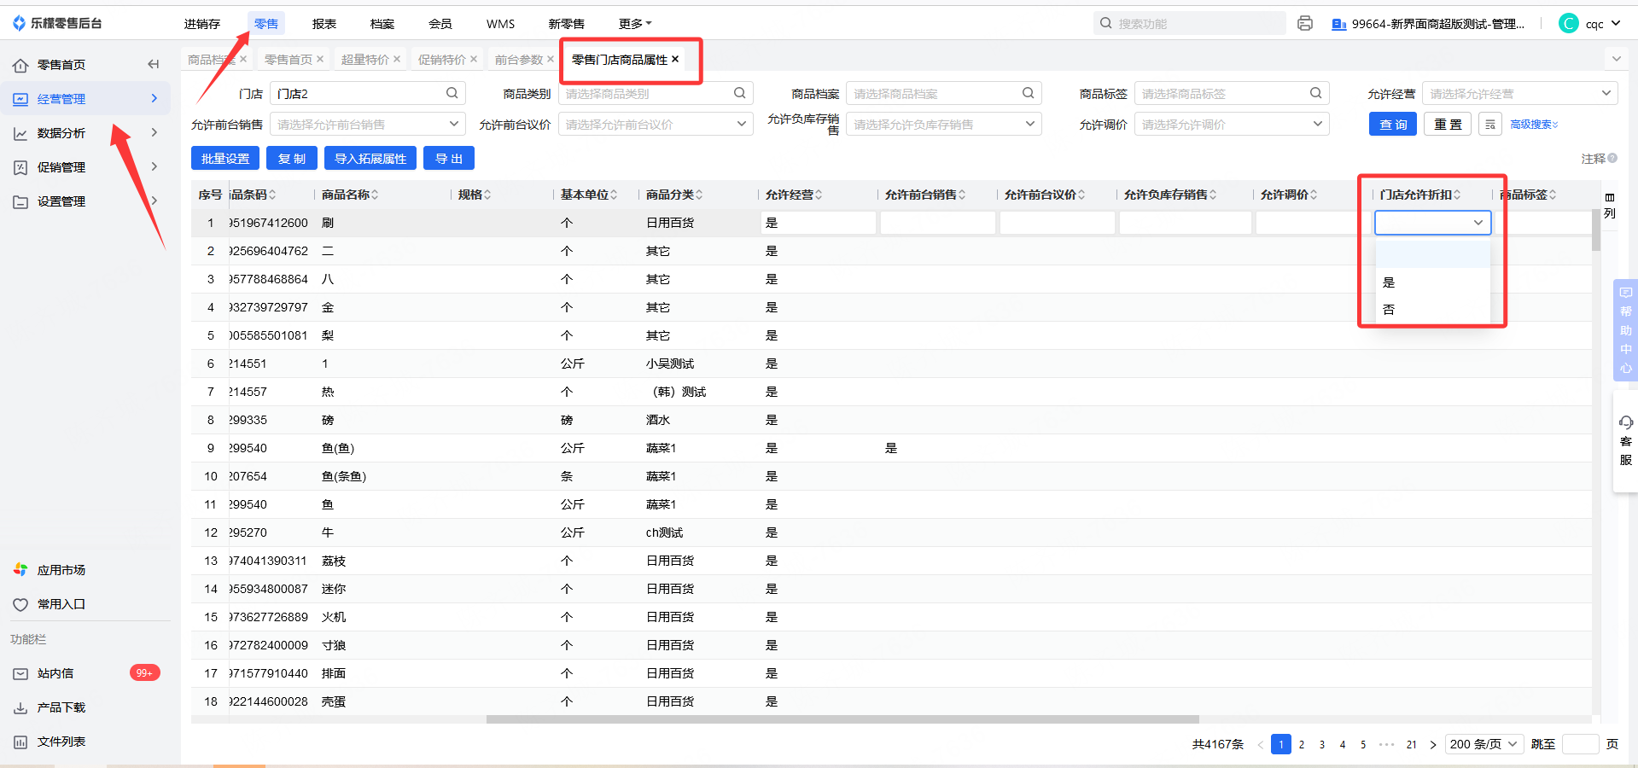Click the 注释 help icon
1638x768 pixels.
click(1612, 158)
